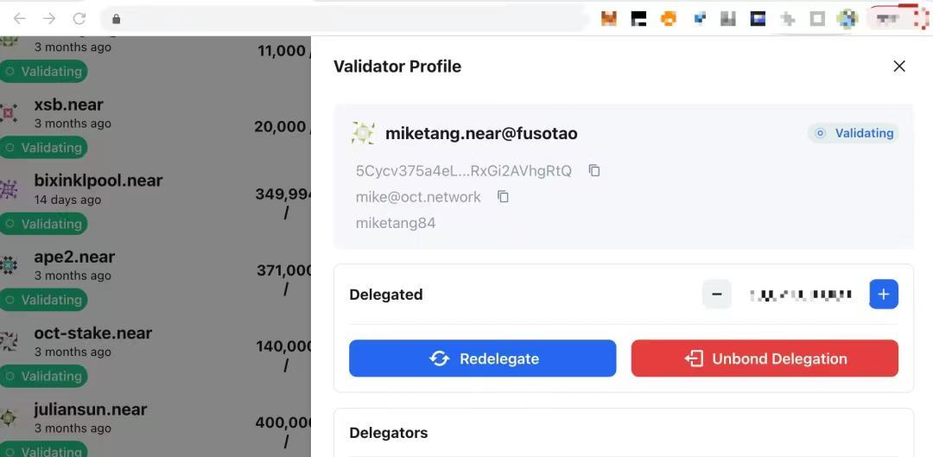
Task: Copy the mike@oct.network email
Action: pos(503,197)
